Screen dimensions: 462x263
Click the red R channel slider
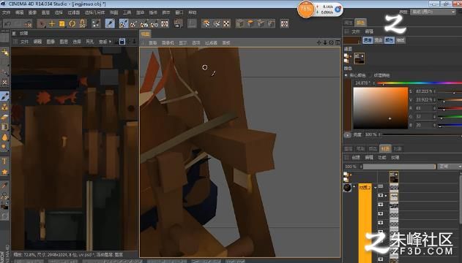point(450,109)
